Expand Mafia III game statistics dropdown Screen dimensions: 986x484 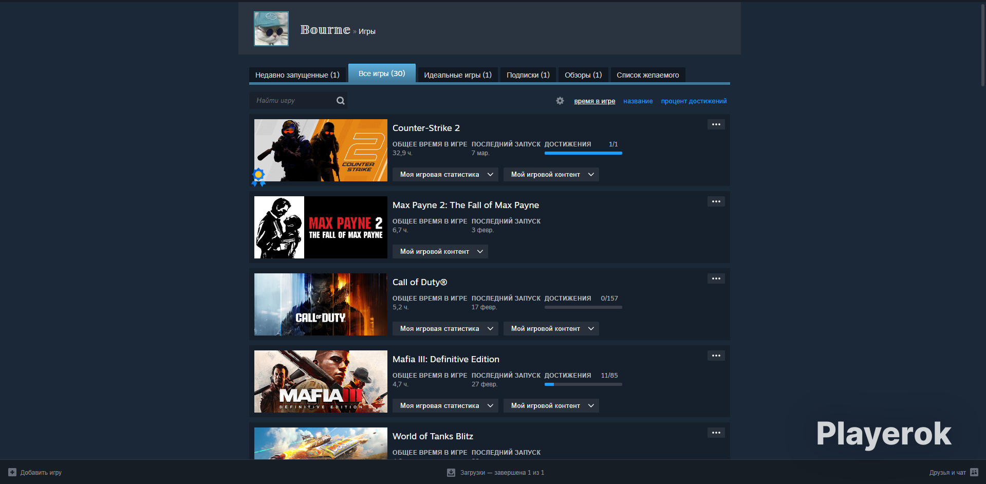[445, 406]
